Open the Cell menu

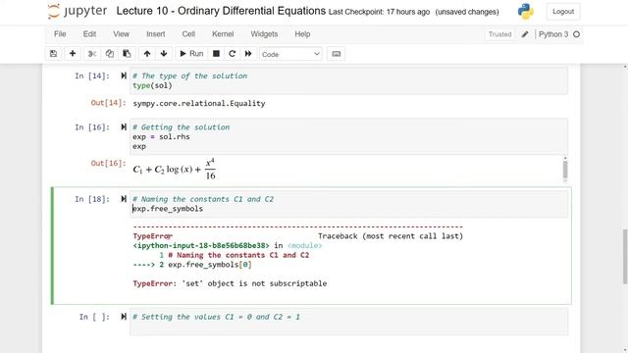click(x=188, y=34)
